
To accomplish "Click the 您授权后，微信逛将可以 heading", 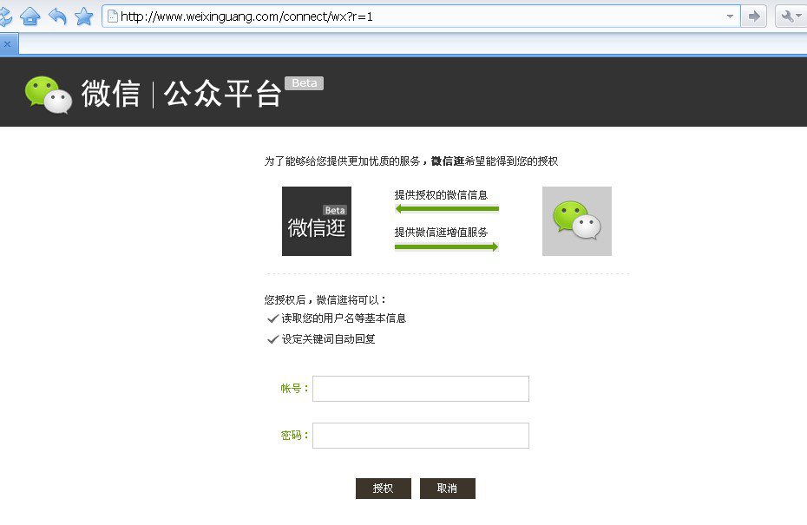I will 325,299.
